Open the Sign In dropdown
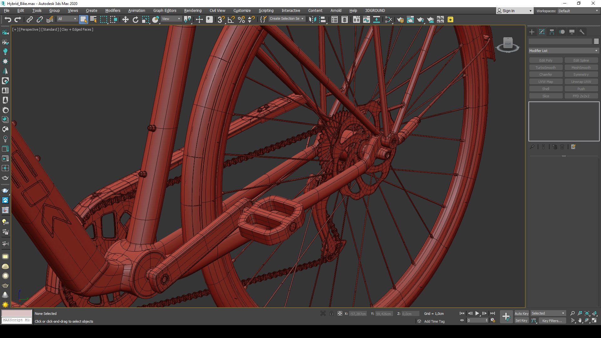 [515, 11]
